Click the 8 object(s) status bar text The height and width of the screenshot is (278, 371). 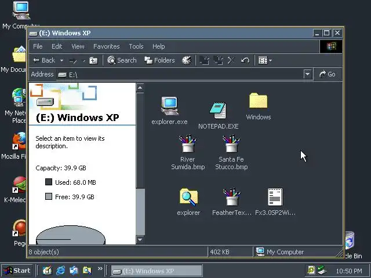44,252
